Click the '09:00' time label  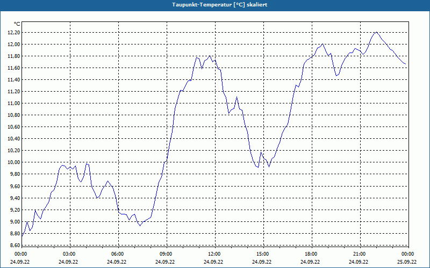pyautogui.click(x=166, y=254)
